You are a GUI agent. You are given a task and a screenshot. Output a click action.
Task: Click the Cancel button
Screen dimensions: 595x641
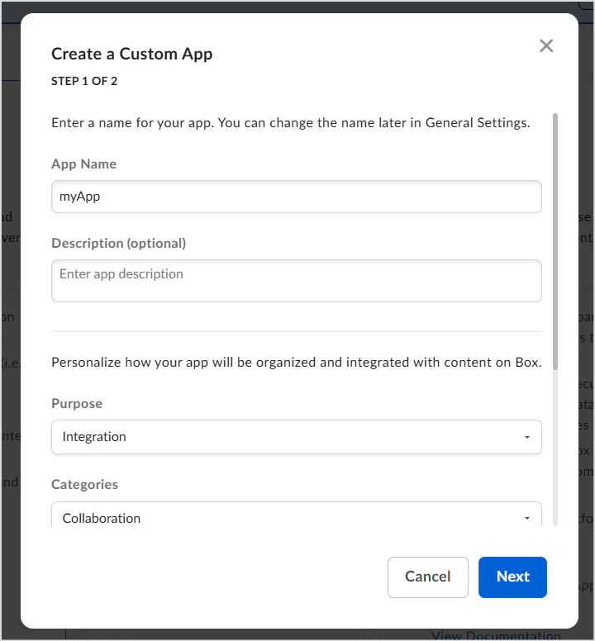click(428, 577)
